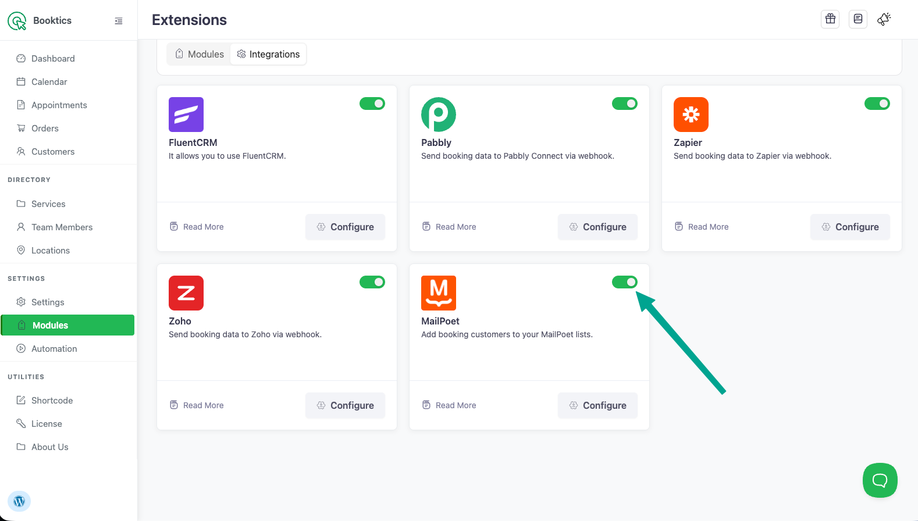Screen dimensions: 918x521
Task: Disable the FluentCRM integration toggle
Action: click(x=372, y=104)
